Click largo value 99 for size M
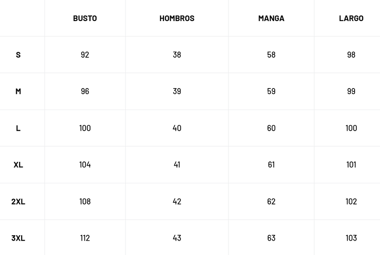The width and height of the screenshot is (380, 255). coord(351,91)
